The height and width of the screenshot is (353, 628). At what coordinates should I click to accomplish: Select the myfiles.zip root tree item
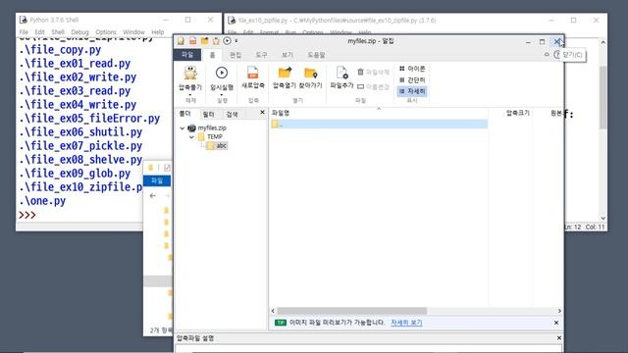point(212,128)
